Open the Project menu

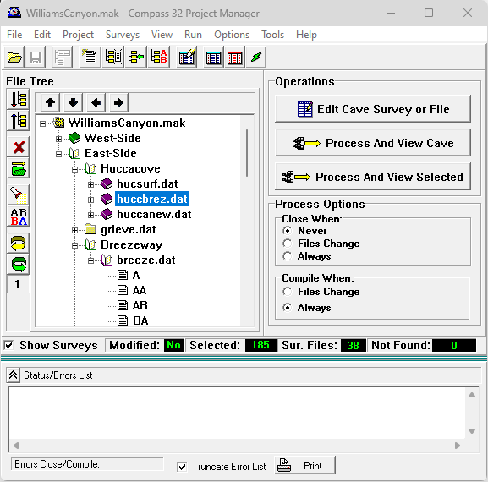coord(78,35)
